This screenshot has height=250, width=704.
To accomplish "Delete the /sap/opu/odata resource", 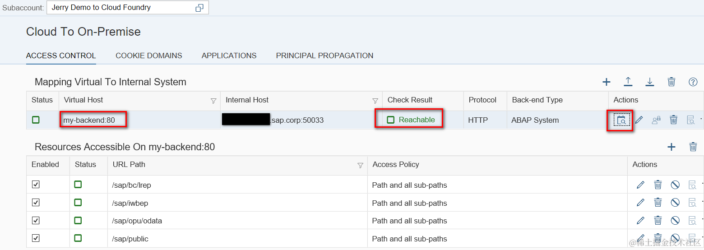I will click(x=658, y=220).
